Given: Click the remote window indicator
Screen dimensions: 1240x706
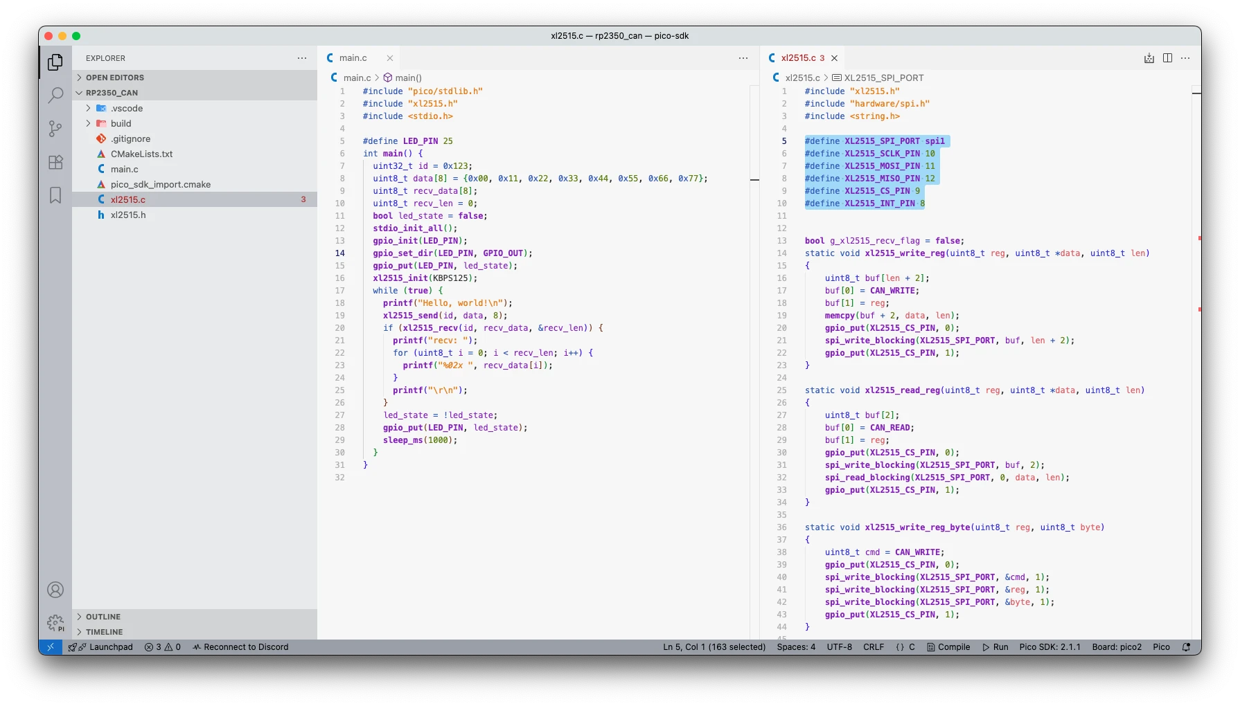Looking at the screenshot, I should click(51, 647).
